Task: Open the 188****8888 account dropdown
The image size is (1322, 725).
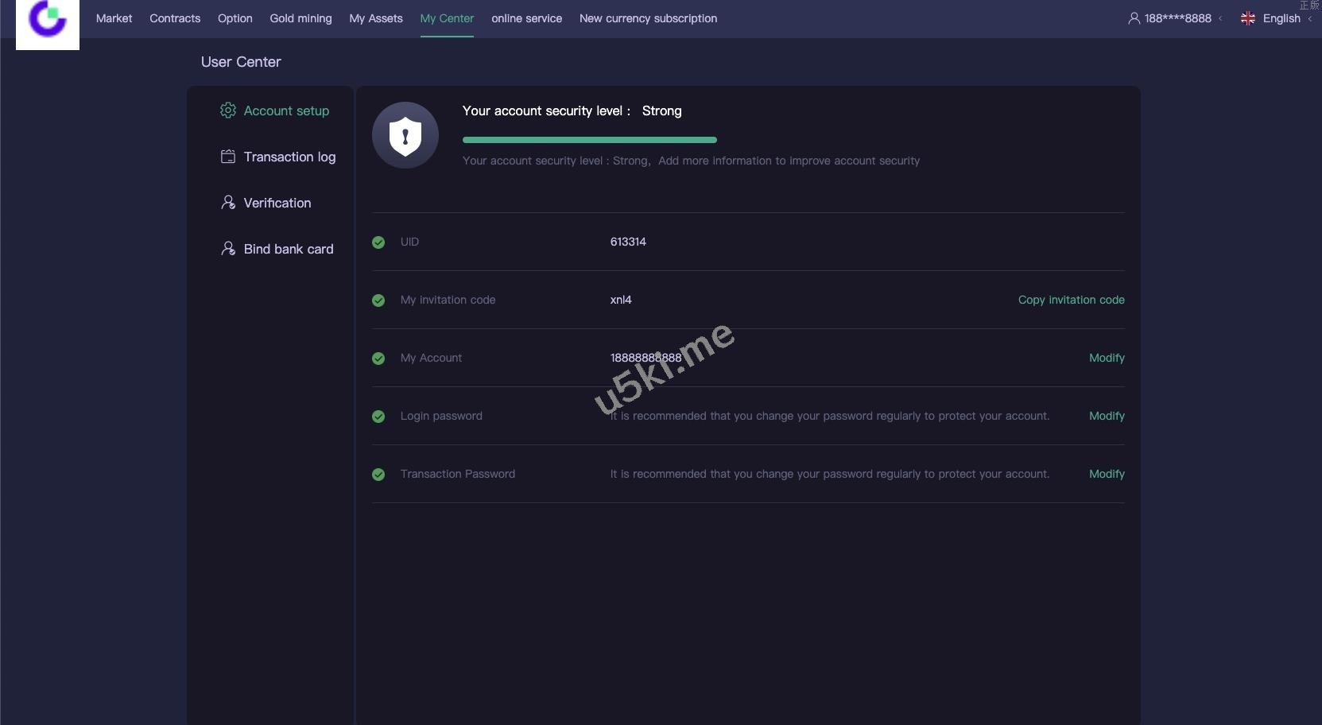Action: point(1177,18)
